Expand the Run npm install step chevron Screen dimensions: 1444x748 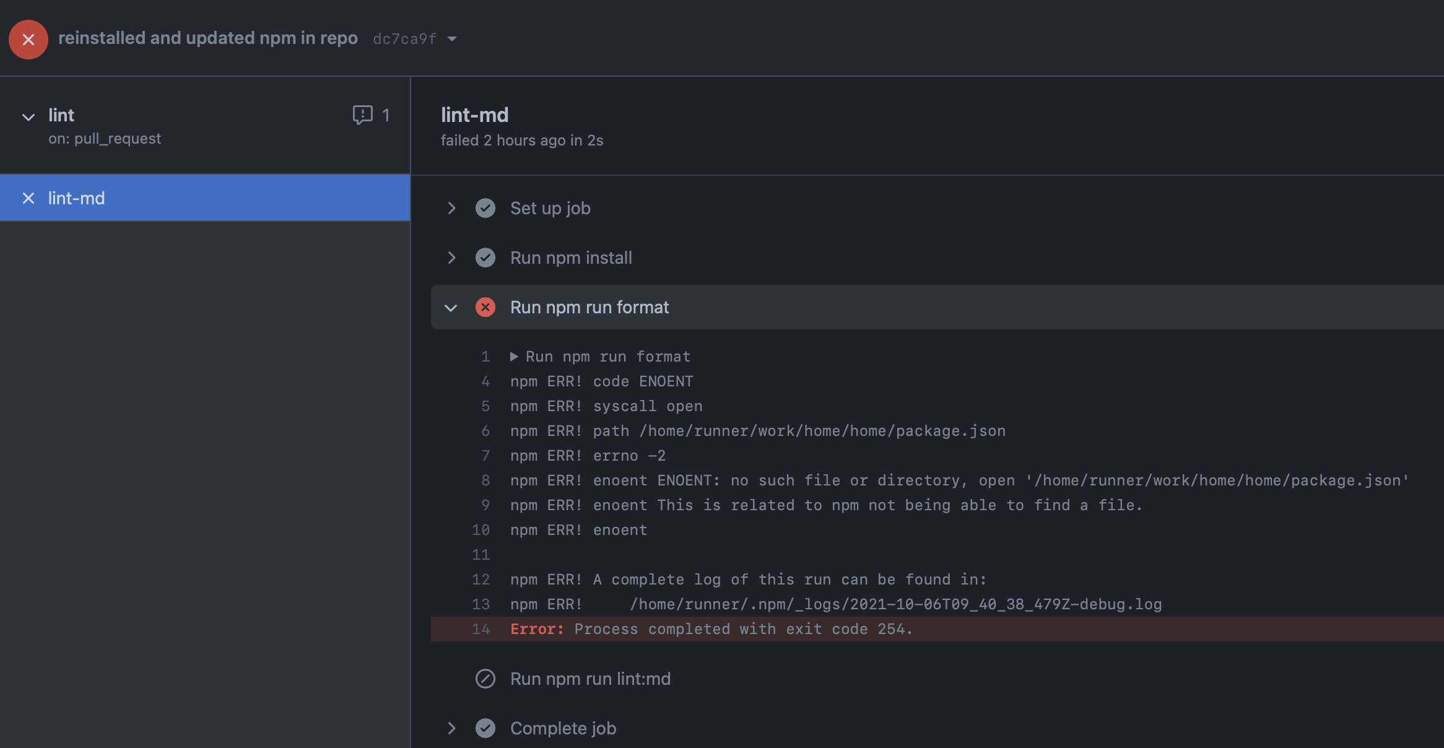(x=451, y=258)
